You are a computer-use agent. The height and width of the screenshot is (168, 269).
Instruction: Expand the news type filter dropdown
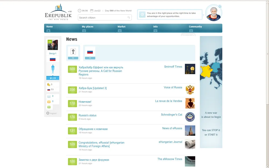(73, 58)
